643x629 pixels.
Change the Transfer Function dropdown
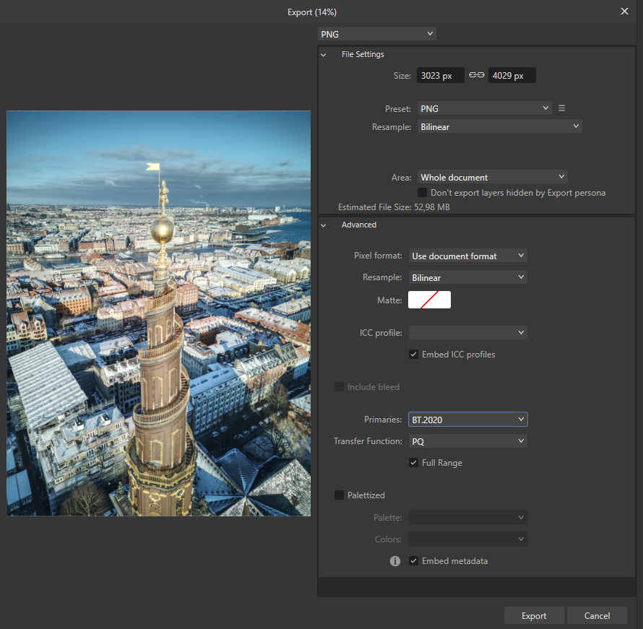pos(467,441)
